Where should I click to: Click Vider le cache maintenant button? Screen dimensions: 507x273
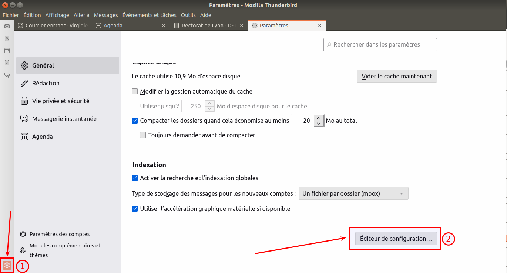coord(396,76)
